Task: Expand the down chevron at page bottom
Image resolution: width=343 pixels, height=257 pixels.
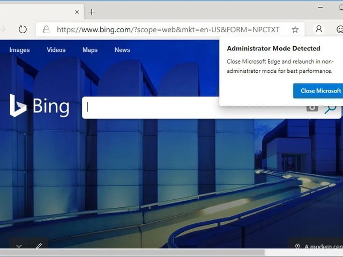Action: (x=19, y=246)
